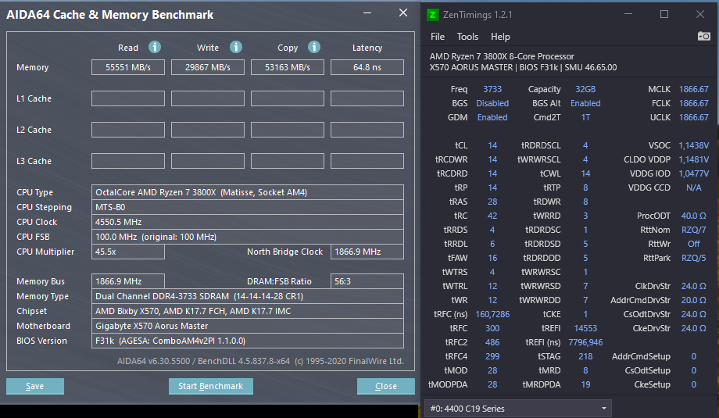Click the Memory Bus value 1866.9 MHz
Image resolution: width=719 pixels, height=418 pixels.
coord(128,281)
